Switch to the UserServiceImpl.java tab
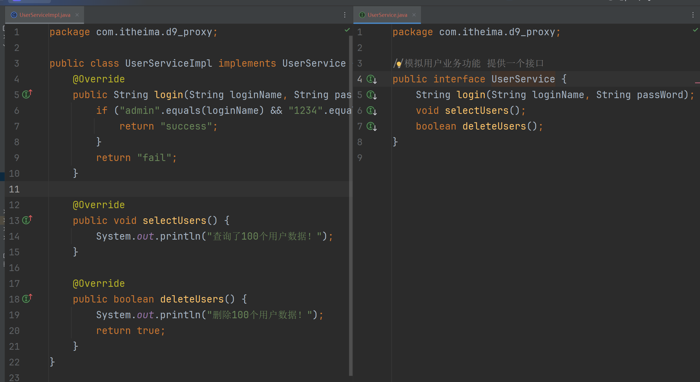This screenshot has width=700, height=382. (x=45, y=15)
